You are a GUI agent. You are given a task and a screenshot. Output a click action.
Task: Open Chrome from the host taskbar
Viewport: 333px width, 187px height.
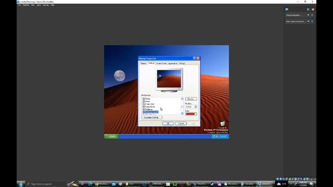pos(101,184)
